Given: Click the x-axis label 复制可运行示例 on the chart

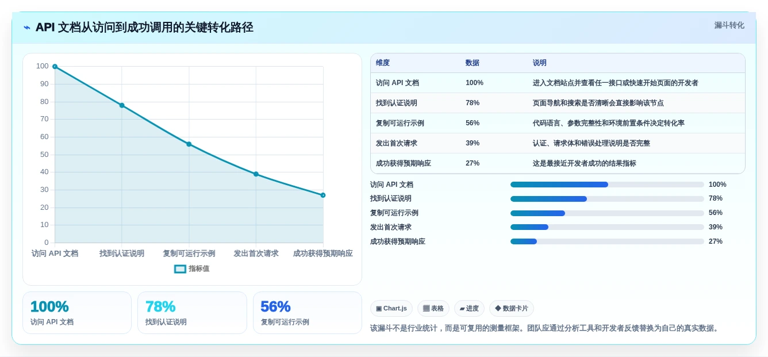Looking at the screenshot, I should 189,254.
